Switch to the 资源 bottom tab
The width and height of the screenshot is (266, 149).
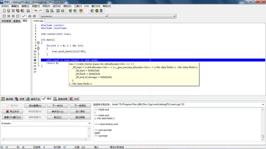(20, 99)
